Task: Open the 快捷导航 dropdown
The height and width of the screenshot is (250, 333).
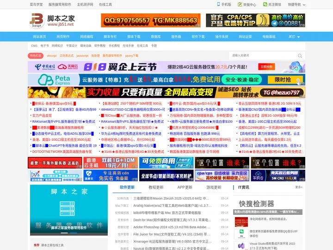Action: point(296,5)
